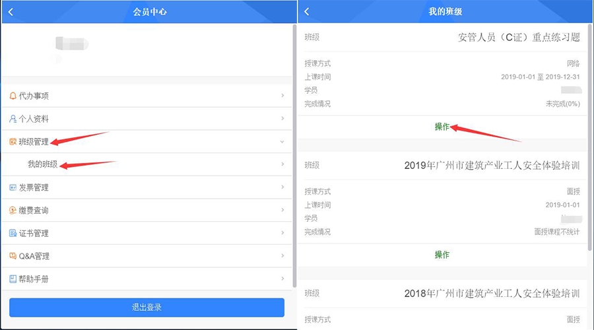Select 我的班级 submenu item

pos(42,164)
